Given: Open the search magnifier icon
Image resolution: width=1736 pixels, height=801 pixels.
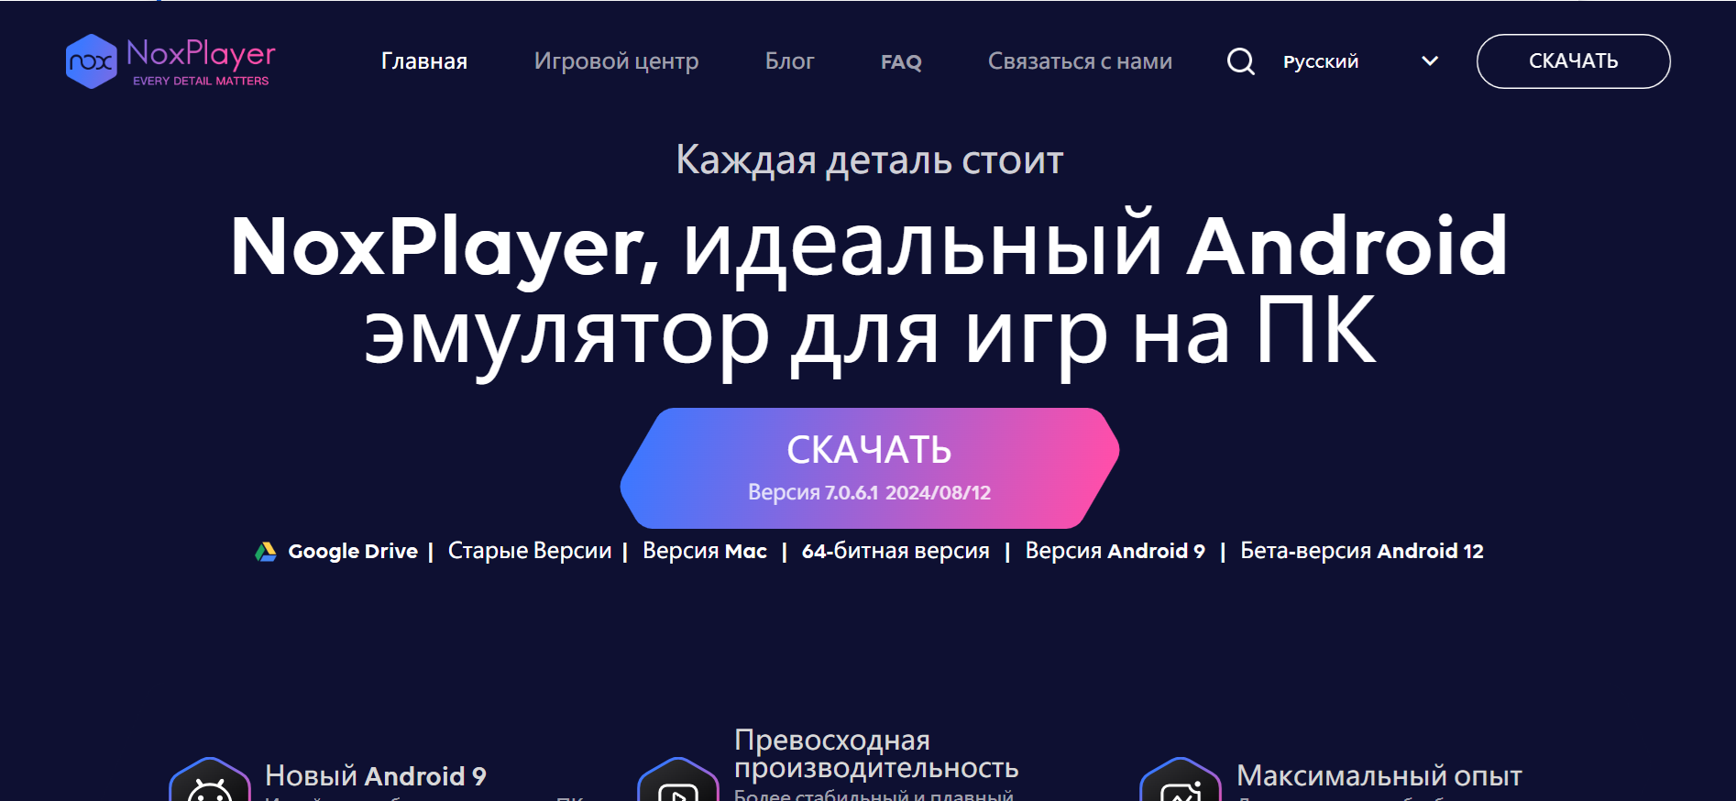Looking at the screenshot, I should click(1240, 61).
